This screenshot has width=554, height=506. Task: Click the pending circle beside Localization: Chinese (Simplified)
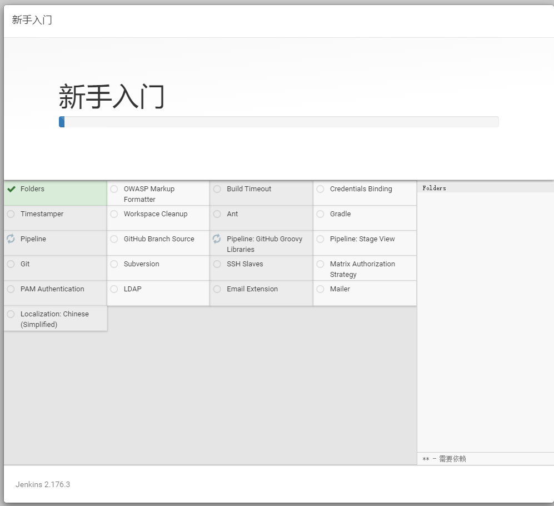11,314
